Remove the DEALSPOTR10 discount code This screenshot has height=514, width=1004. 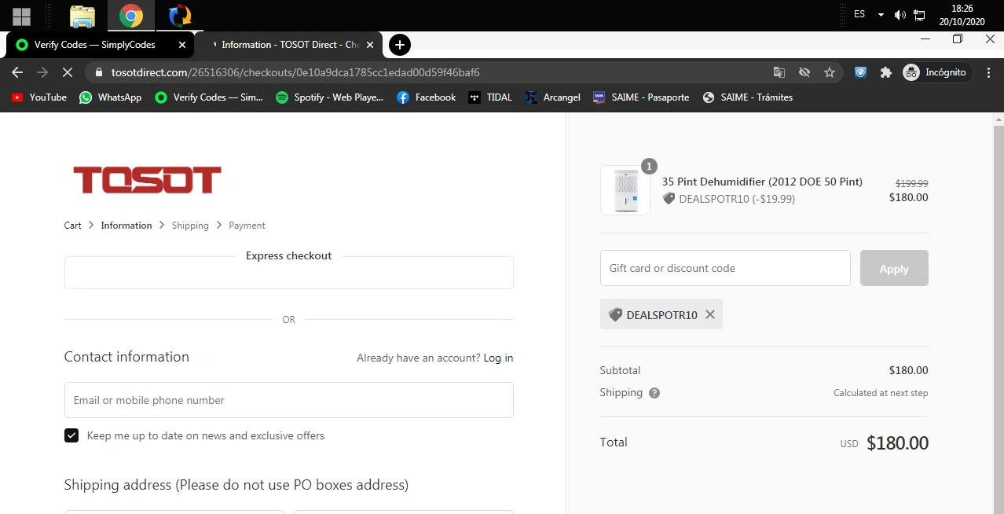(x=710, y=314)
